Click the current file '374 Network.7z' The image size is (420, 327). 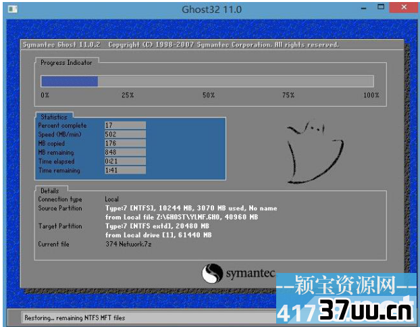click(128, 244)
